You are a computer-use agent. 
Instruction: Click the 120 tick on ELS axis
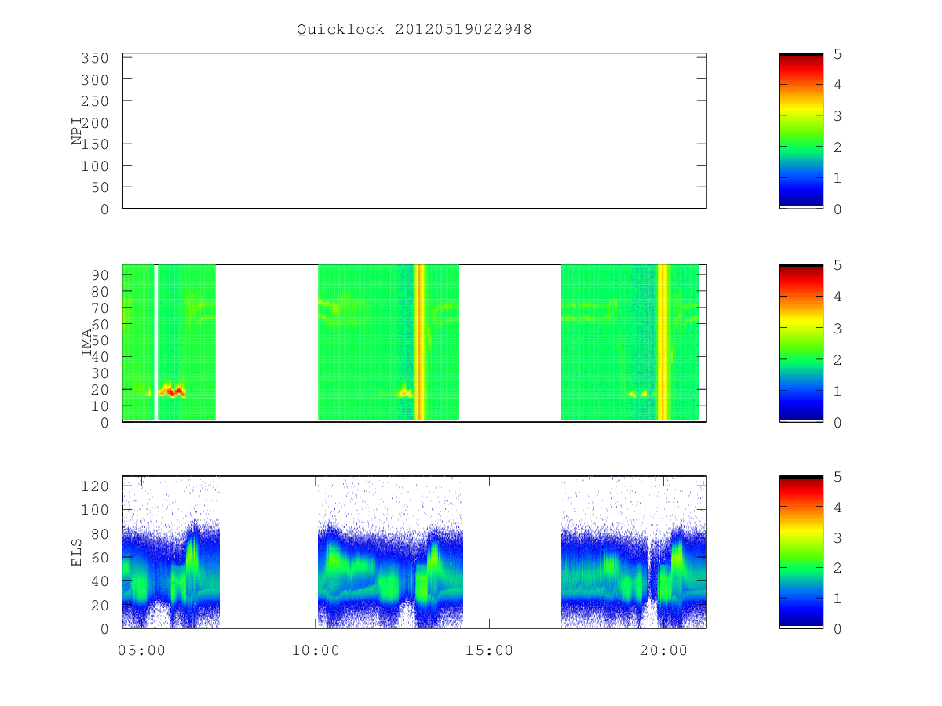coord(96,486)
